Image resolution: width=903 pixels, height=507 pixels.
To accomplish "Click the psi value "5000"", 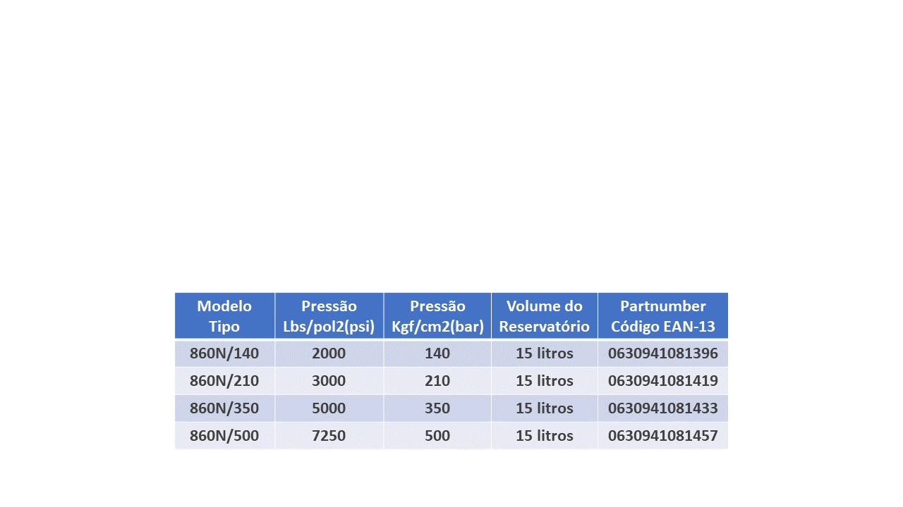I will [329, 408].
